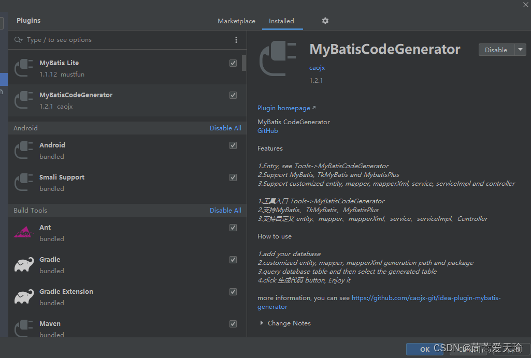Switch to the Marketplace tab

point(236,21)
